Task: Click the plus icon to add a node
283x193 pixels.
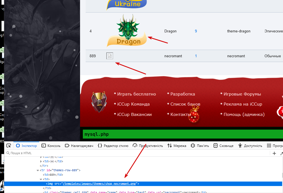Action: click(x=274, y=153)
